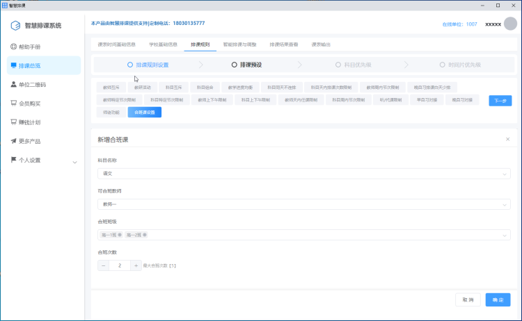522x321 pixels.
Task: Switch to 课表输出 tab
Action: 321,44
